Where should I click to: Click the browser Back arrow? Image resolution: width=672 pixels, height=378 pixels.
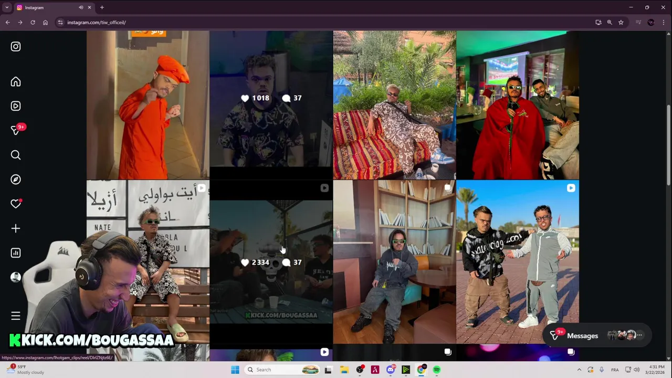[x=7, y=23]
